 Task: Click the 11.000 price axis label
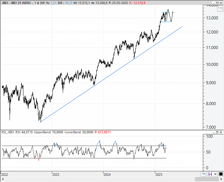212,47
